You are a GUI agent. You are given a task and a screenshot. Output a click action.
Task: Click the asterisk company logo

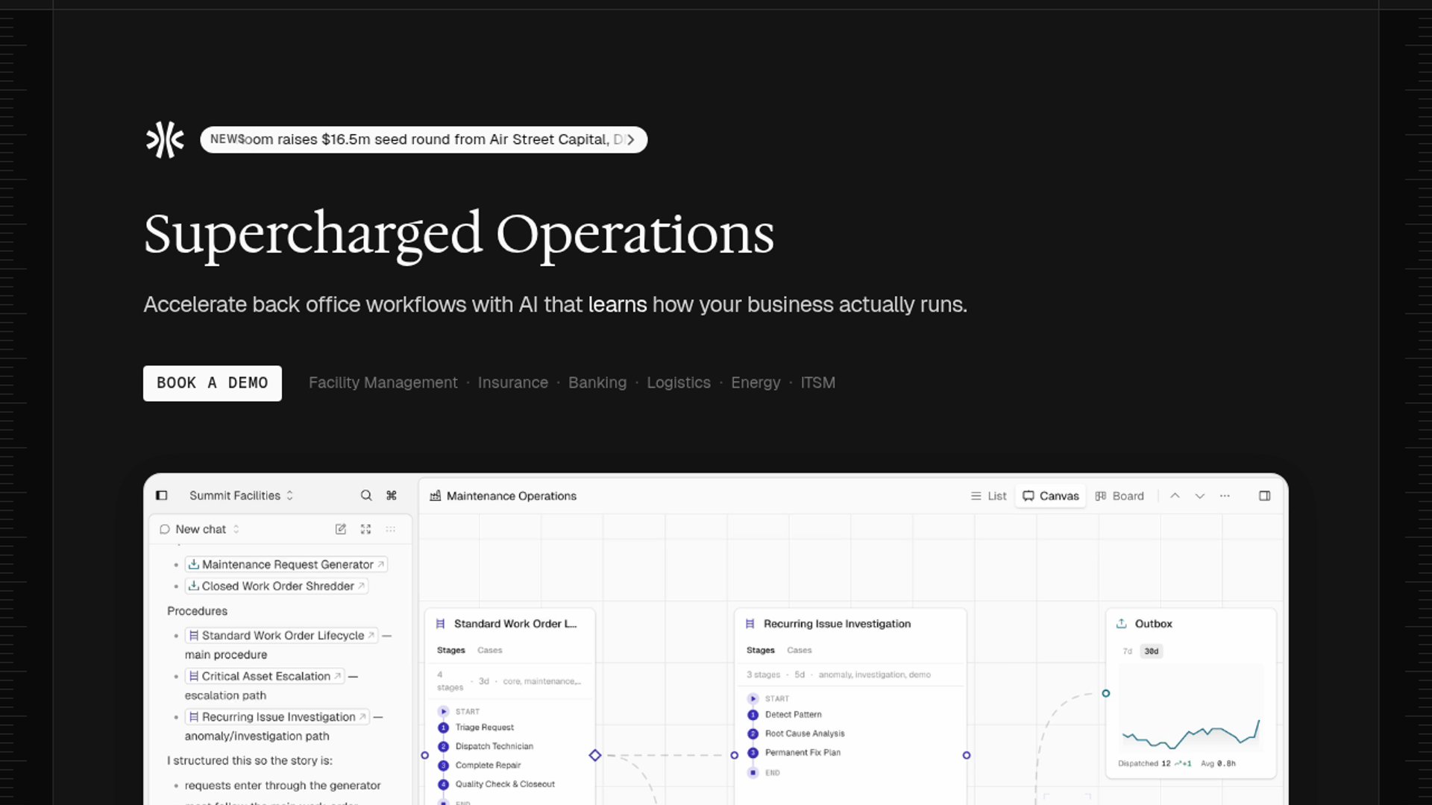165,139
